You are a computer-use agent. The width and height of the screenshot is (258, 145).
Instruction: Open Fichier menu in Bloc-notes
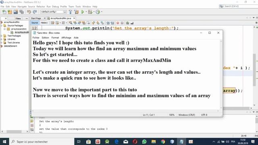coord(36,37)
